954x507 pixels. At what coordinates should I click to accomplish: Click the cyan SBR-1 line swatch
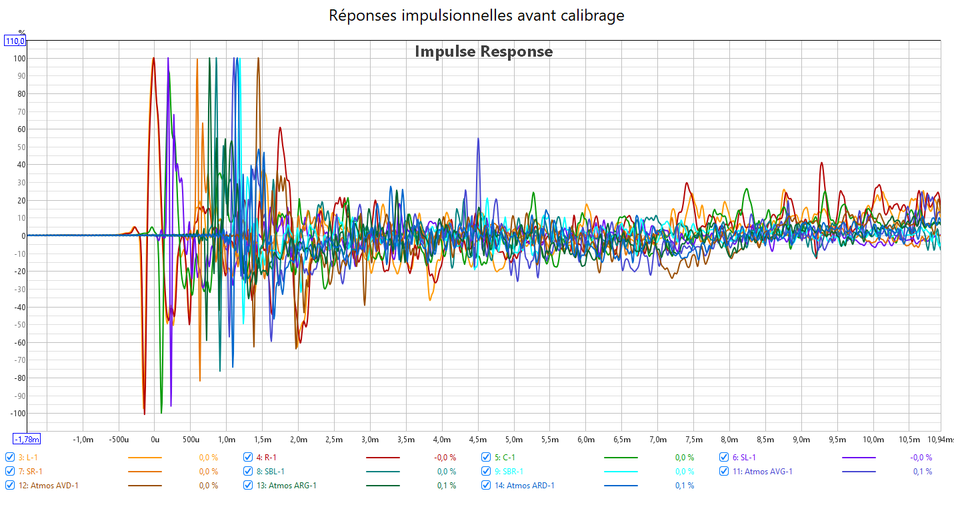(621, 472)
